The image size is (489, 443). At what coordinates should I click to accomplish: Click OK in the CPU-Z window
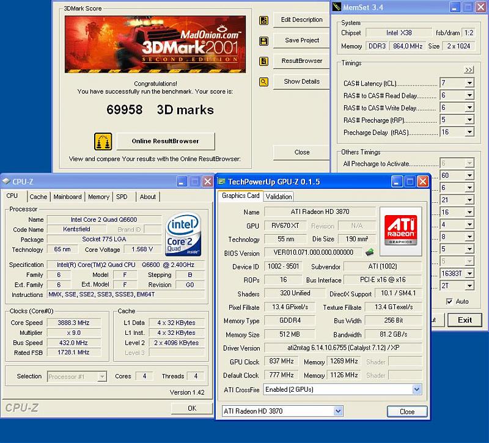click(192, 408)
